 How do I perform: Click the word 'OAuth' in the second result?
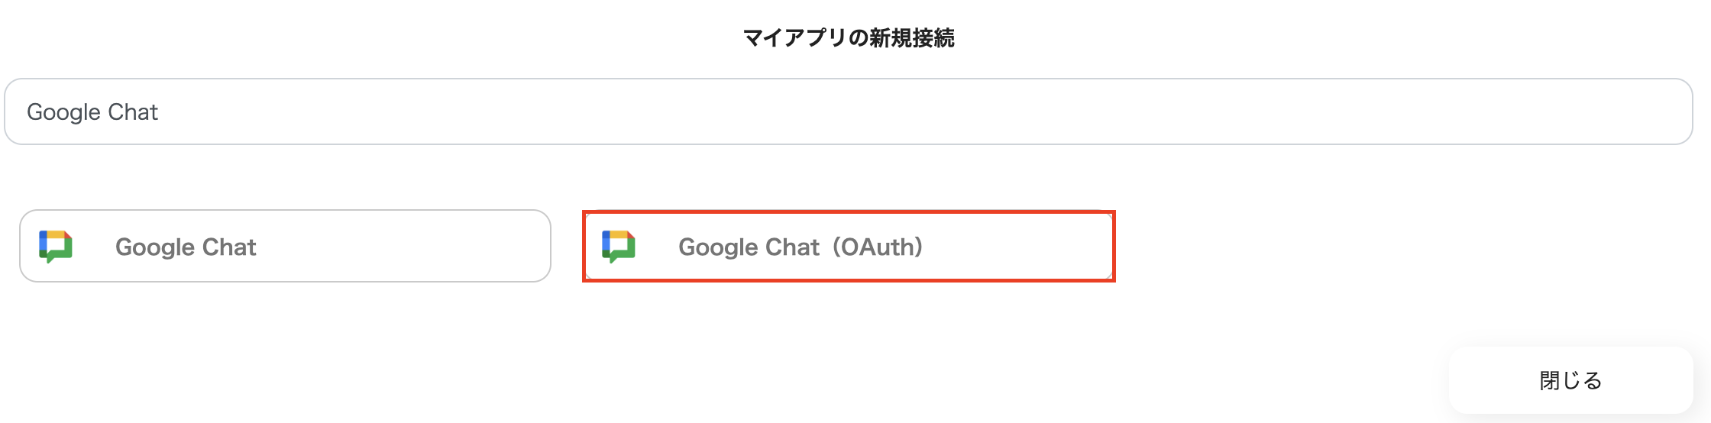coord(878,247)
